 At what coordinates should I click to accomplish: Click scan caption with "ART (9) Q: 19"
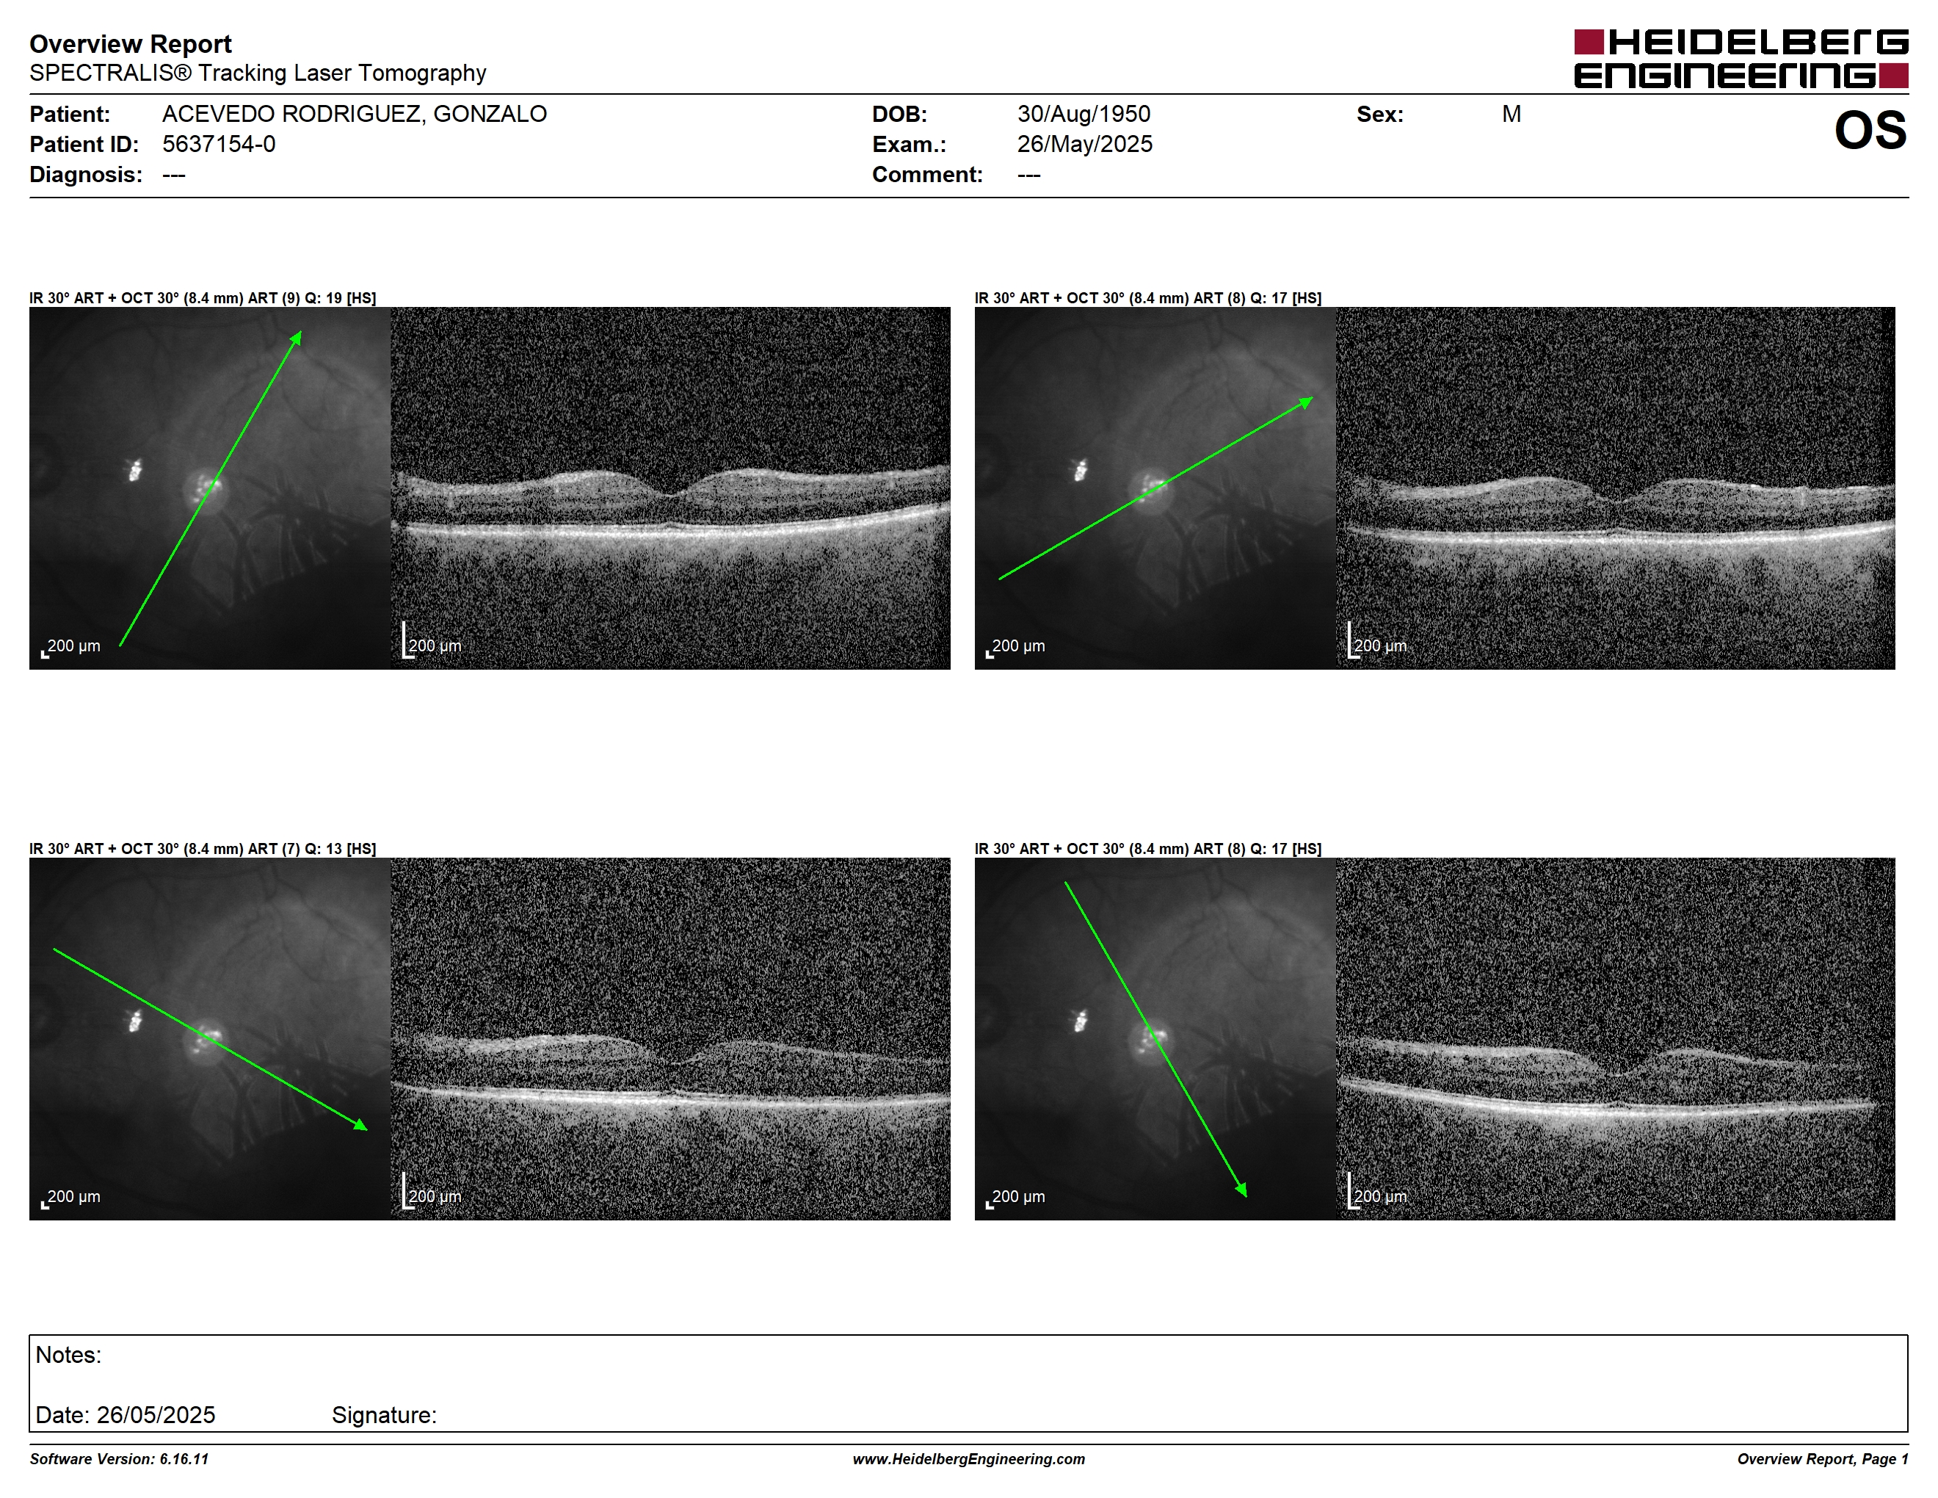203,298
